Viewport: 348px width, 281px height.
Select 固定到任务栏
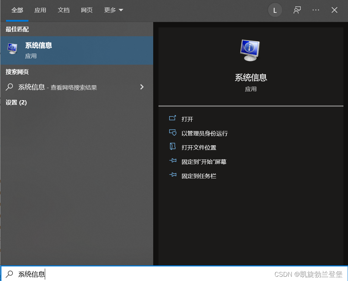coord(199,176)
